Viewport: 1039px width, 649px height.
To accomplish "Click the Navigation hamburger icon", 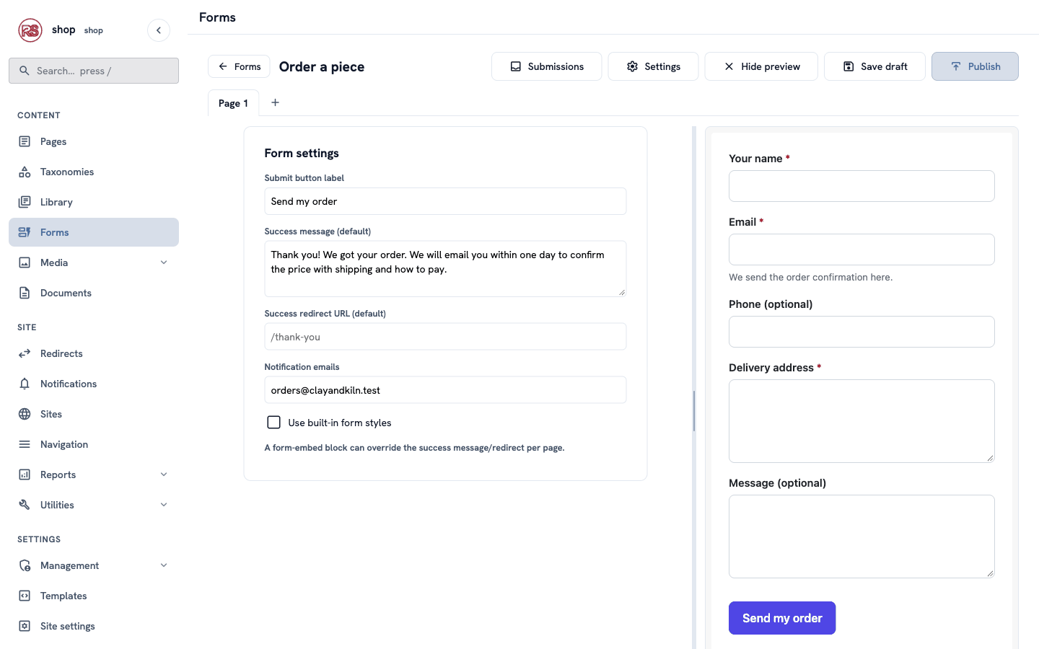I will (x=25, y=444).
